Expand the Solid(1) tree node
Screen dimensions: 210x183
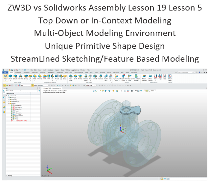8,98
